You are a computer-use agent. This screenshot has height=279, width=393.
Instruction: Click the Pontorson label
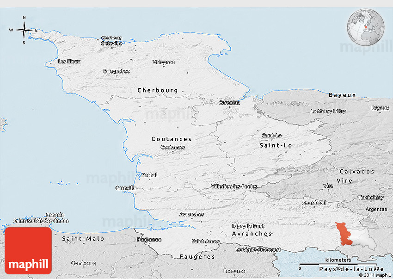point(149,240)
